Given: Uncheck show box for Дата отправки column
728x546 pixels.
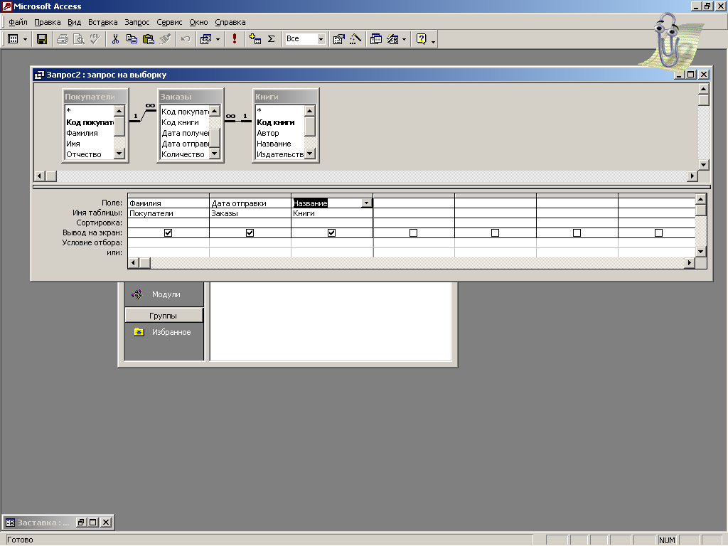Looking at the screenshot, I should tap(250, 232).
